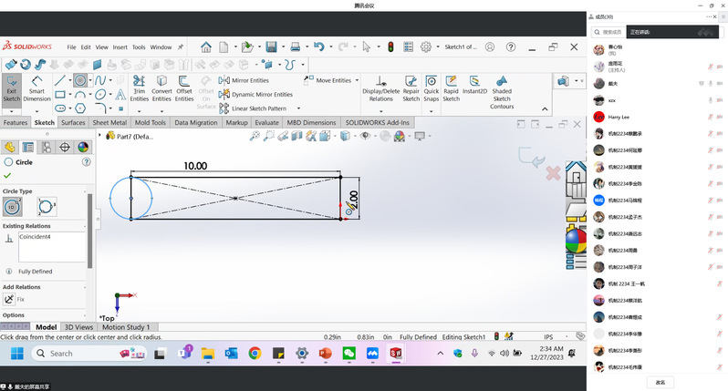Collapse the Existing Relations section

pos(83,225)
